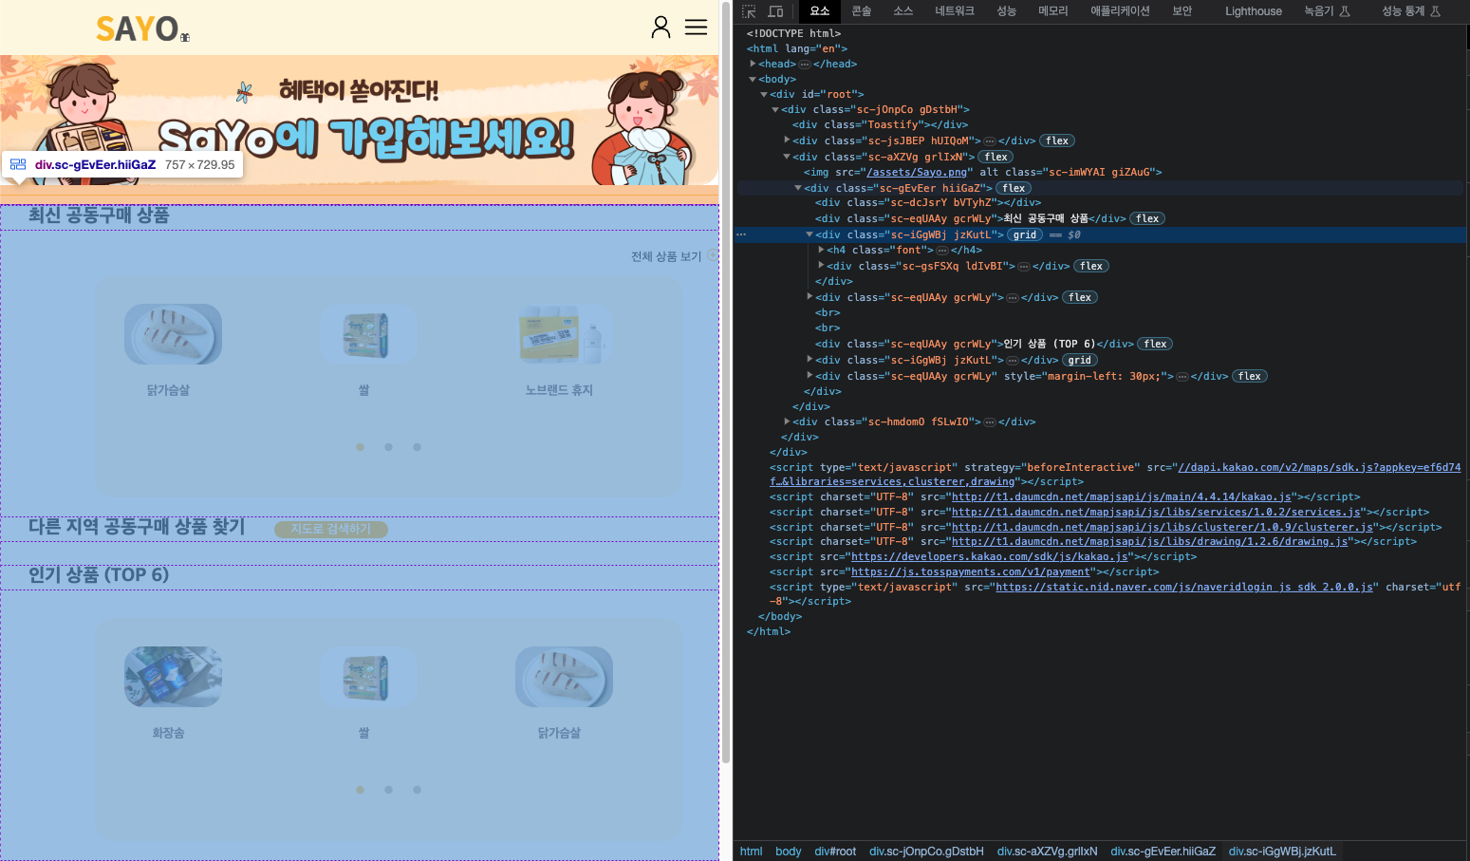
Task: Collapse the sc-gEvEer hiiGaZ node
Action: (798, 188)
